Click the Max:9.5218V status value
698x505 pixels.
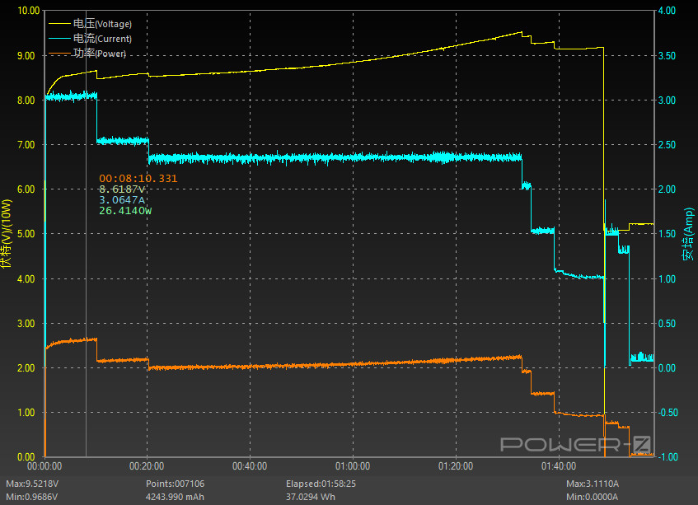pyautogui.click(x=32, y=484)
